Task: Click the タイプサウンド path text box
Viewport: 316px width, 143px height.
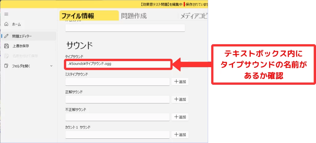Action: click(x=118, y=64)
